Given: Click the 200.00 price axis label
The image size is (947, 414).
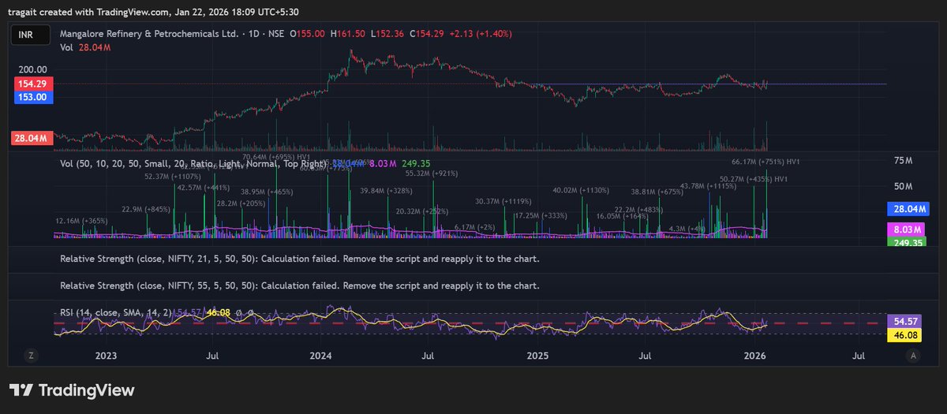Looking at the screenshot, I should tap(33, 69).
